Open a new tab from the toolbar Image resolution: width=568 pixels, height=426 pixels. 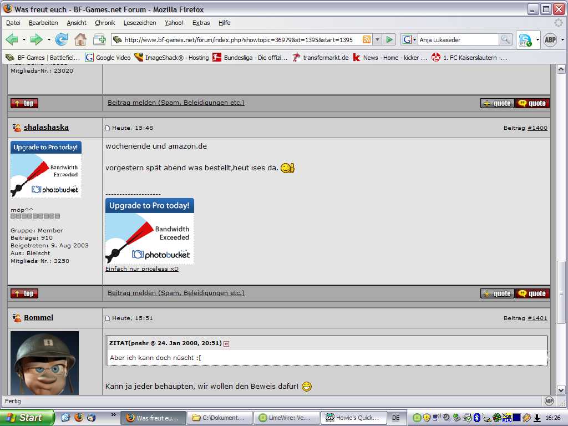pos(99,39)
